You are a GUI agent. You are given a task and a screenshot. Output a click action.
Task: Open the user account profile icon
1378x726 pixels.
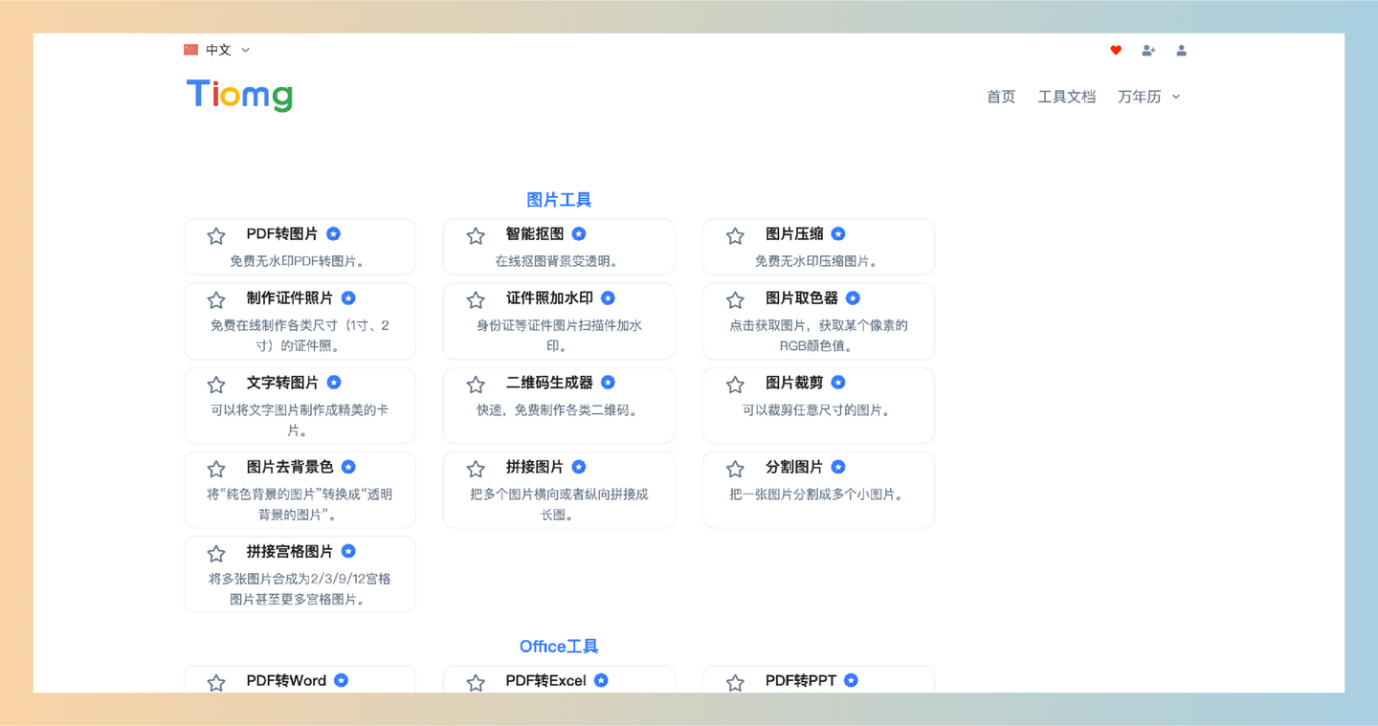point(1182,51)
